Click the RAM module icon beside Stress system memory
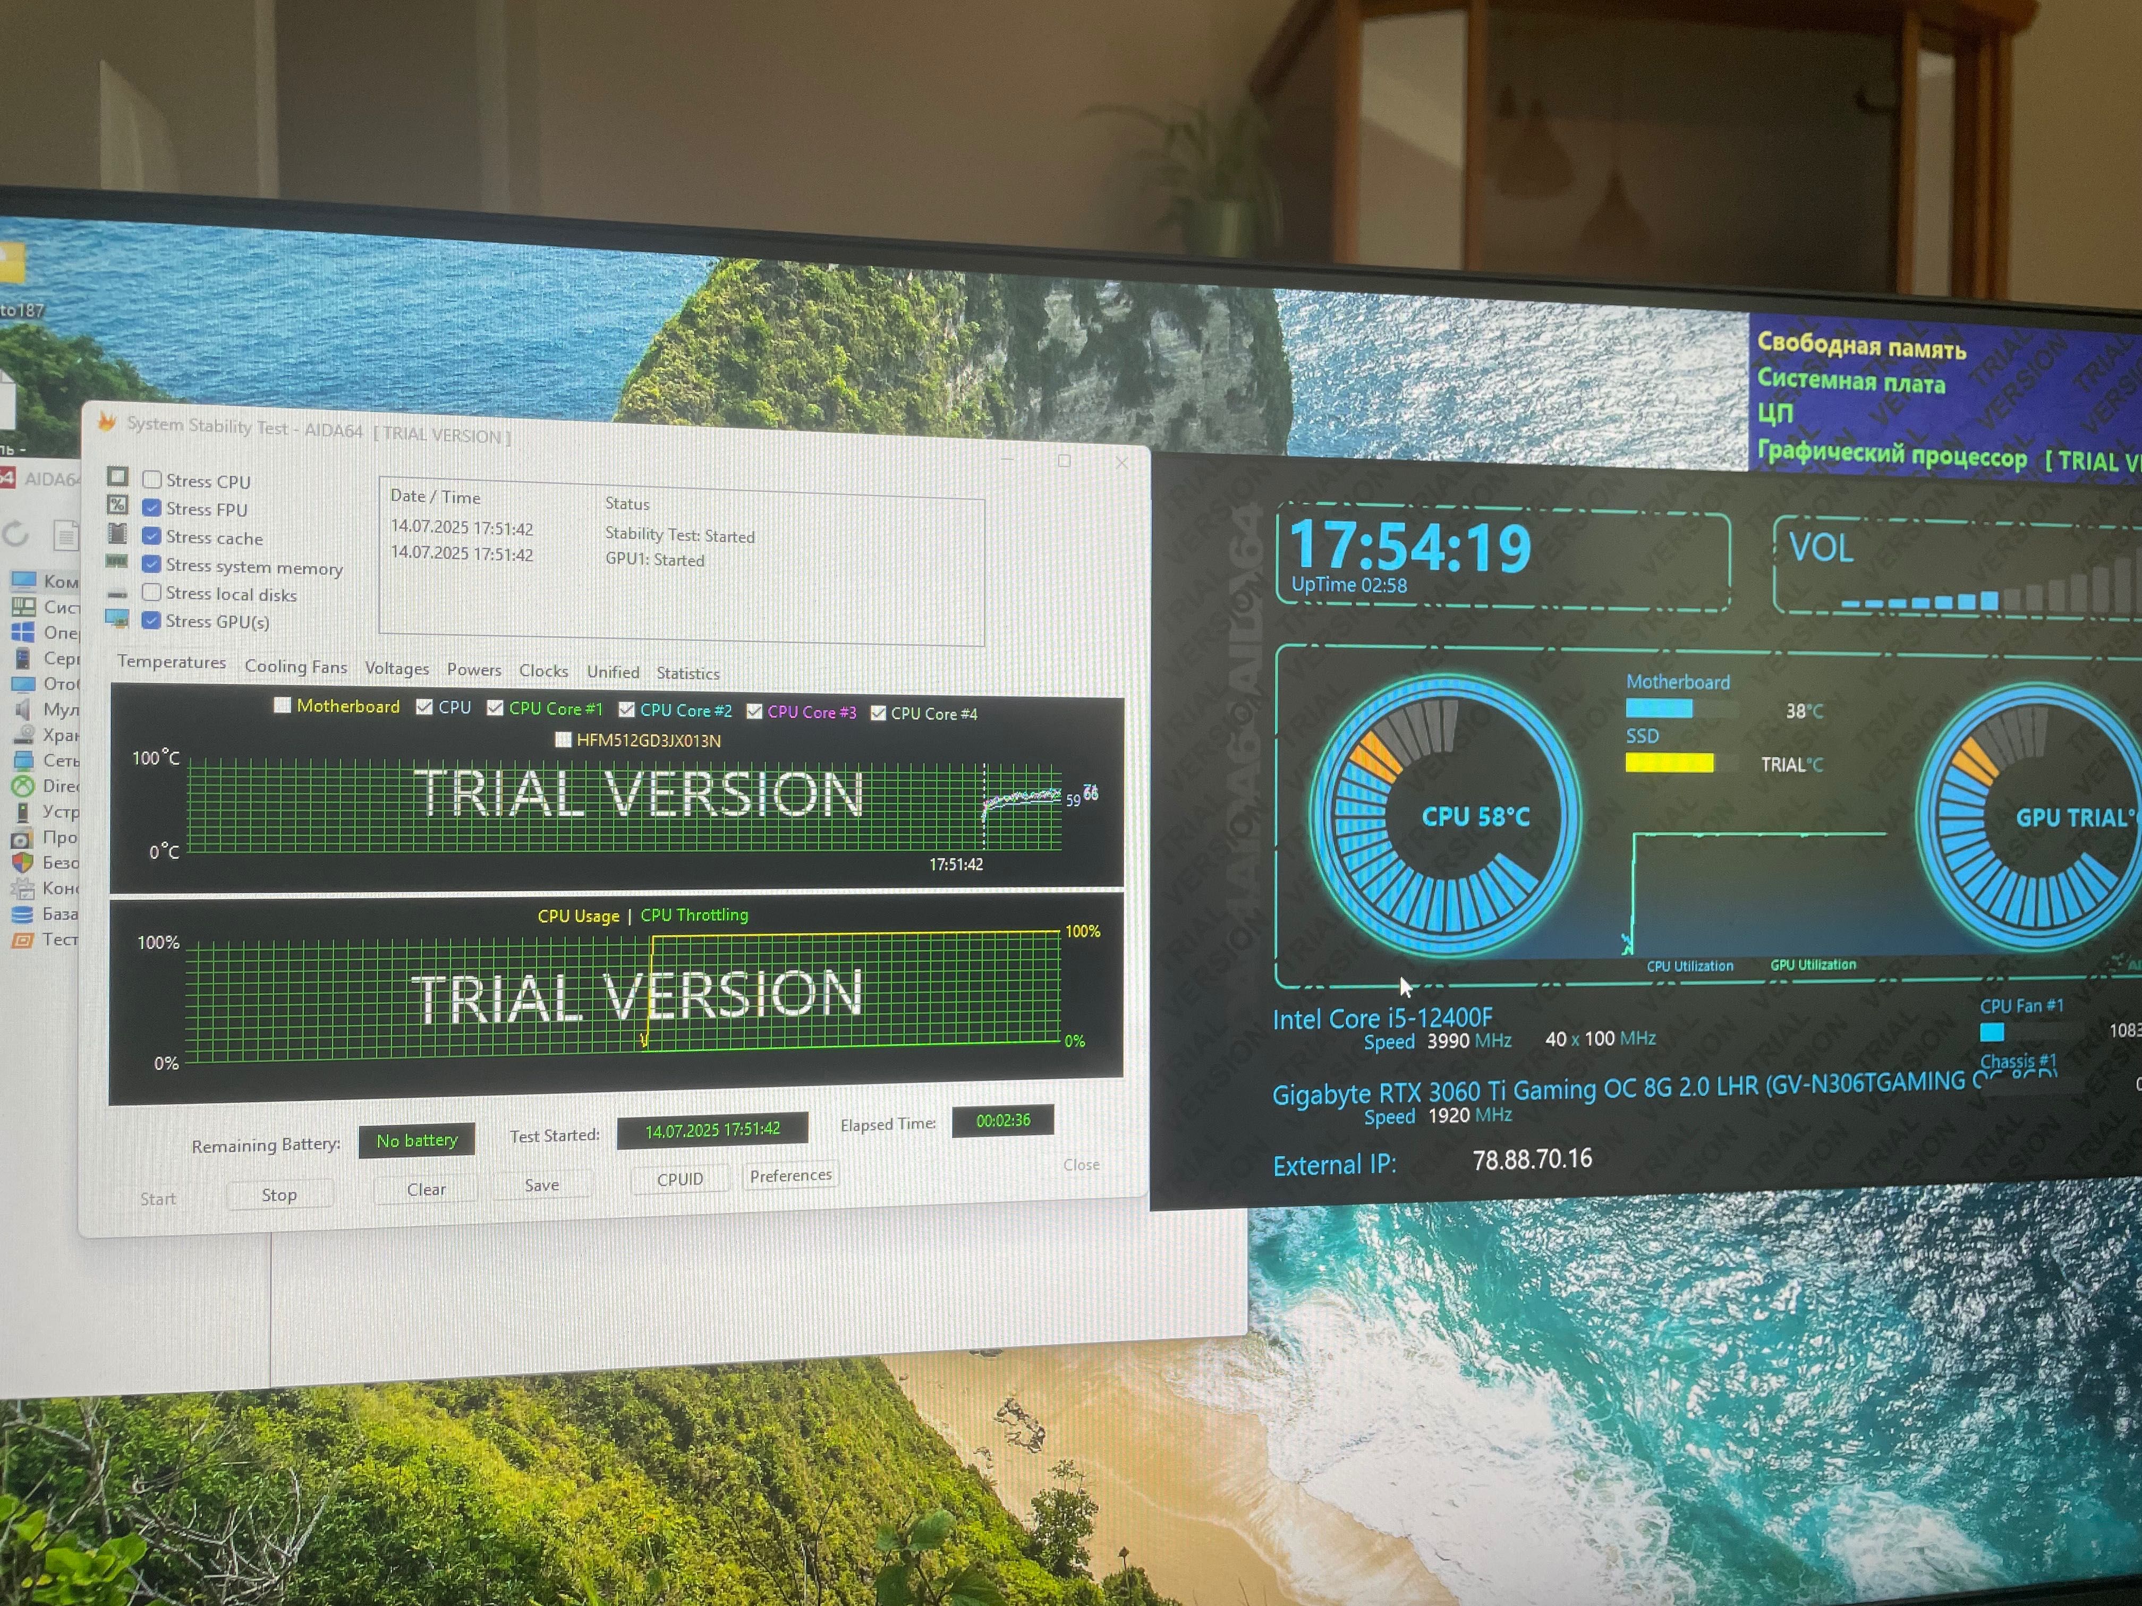The image size is (2142, 1606). 117,561
